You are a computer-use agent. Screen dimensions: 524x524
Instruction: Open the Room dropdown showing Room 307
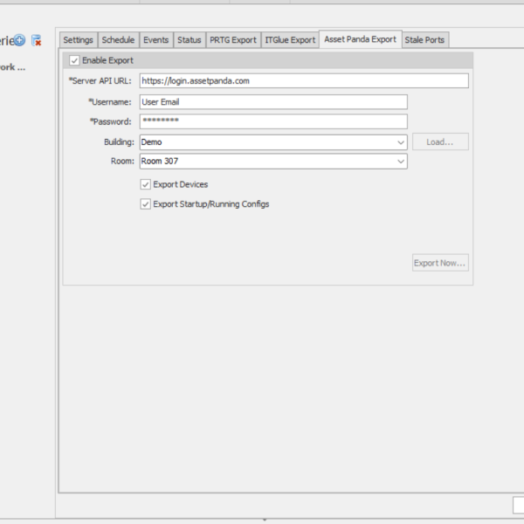click(273, 162)
